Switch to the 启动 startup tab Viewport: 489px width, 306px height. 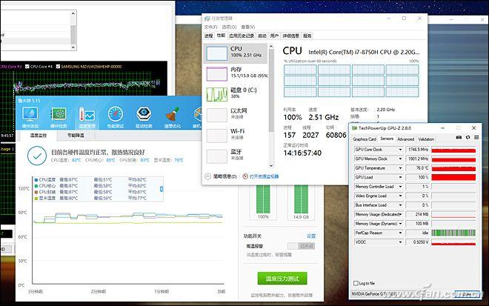262,36
